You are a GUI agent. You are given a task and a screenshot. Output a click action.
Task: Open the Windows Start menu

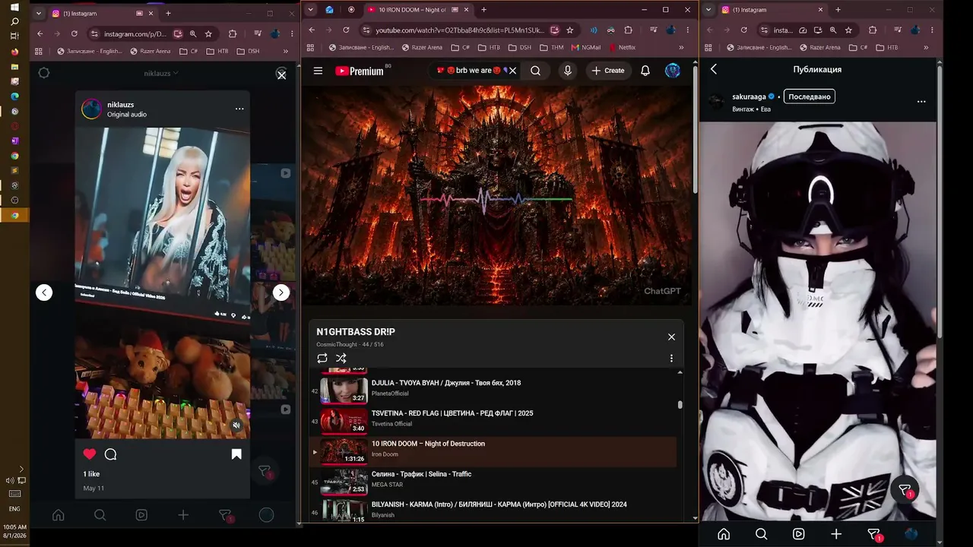pyautogui.click(x=14, y=8)
